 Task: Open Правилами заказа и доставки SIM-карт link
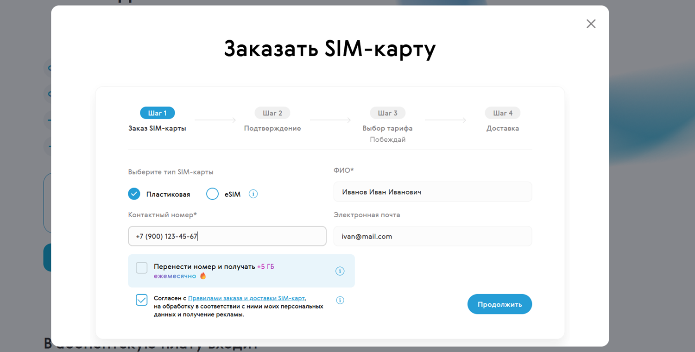246,298
